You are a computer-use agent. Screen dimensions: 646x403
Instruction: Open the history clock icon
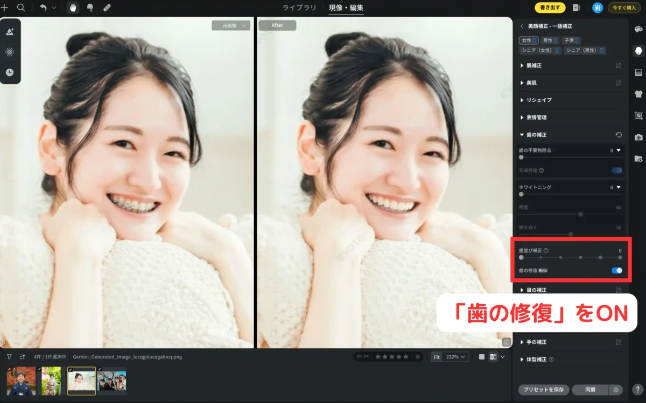click(x=10, y=73)
